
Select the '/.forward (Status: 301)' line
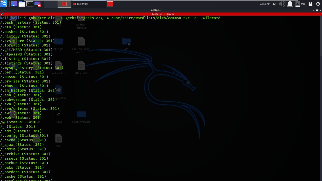pyautogui.click(x=25, y=45)
